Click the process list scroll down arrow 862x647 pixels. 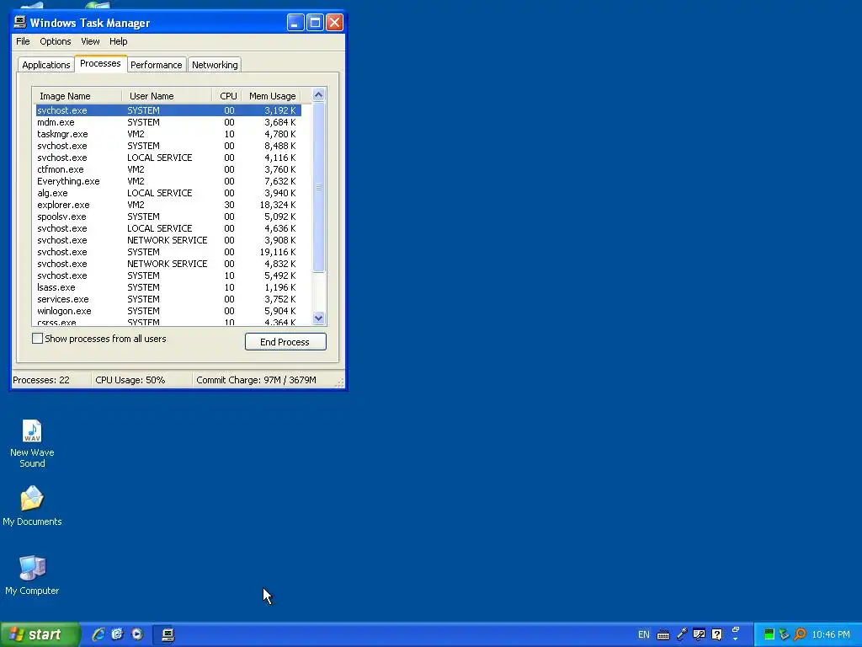click(x=318, y=318)
